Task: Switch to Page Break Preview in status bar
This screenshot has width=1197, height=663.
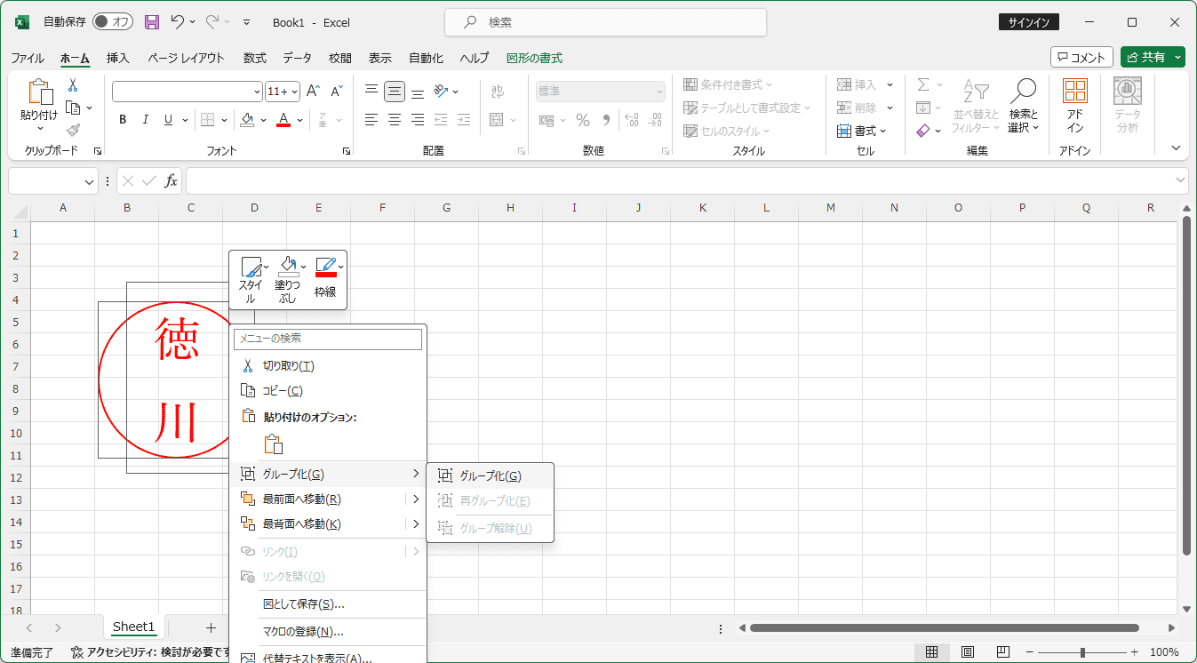Action: pyautogui.click(x=1003, y=652)
